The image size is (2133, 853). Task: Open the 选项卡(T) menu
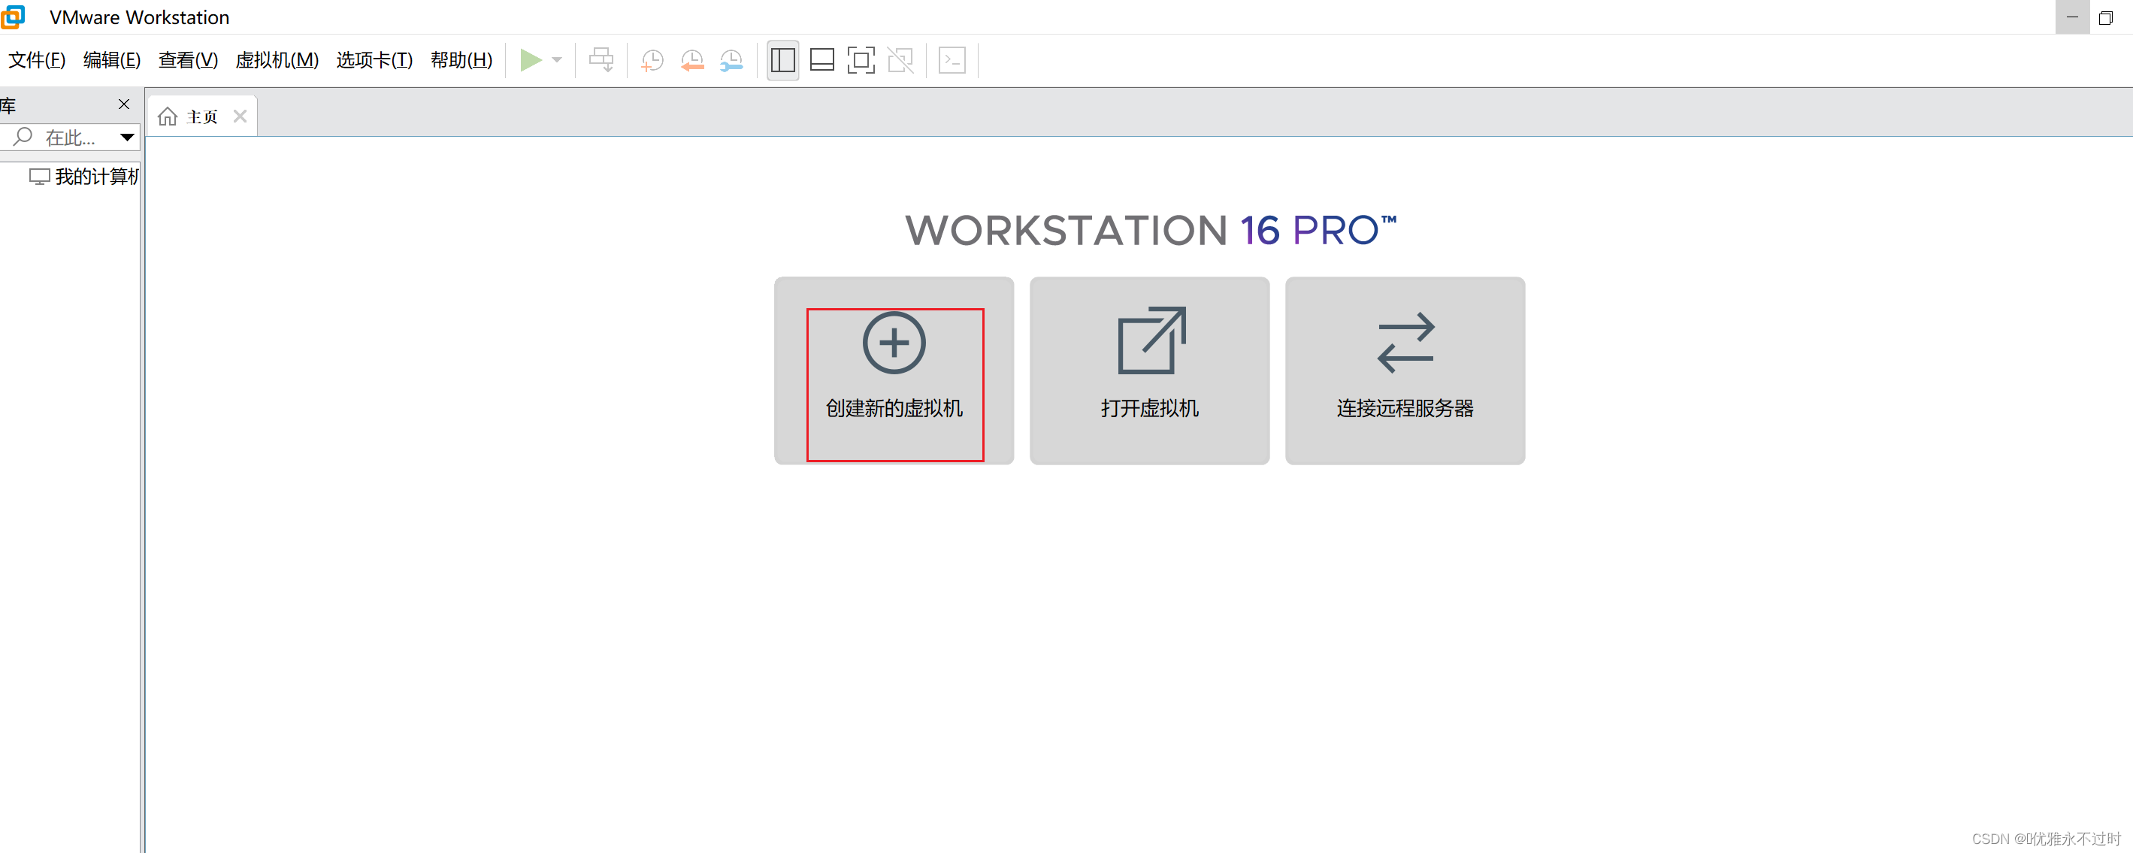coord(374,59)
